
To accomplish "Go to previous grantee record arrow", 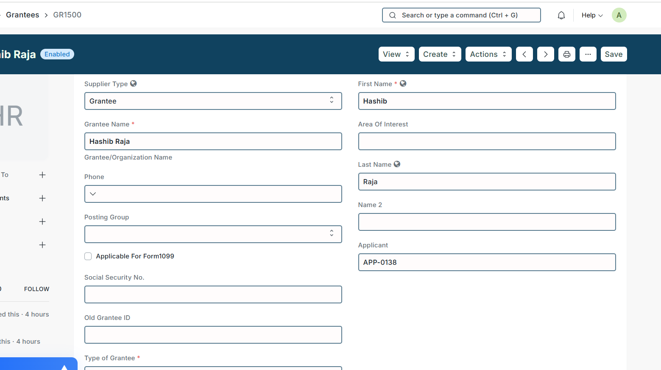I will coord(524,54).
